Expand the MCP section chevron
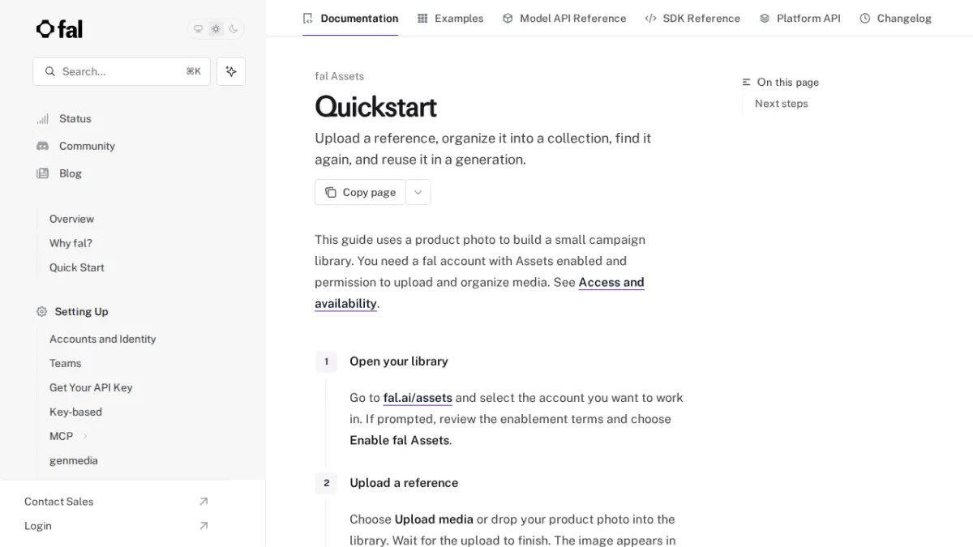 pyautogui.click(x=85, y=436)
